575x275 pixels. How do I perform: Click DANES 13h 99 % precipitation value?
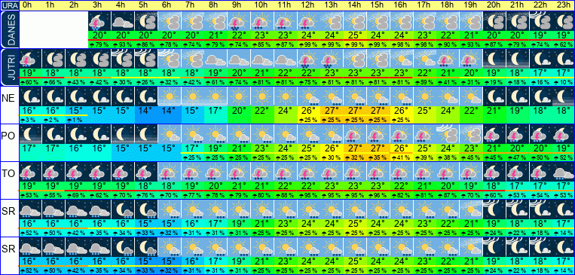(330, 44)
